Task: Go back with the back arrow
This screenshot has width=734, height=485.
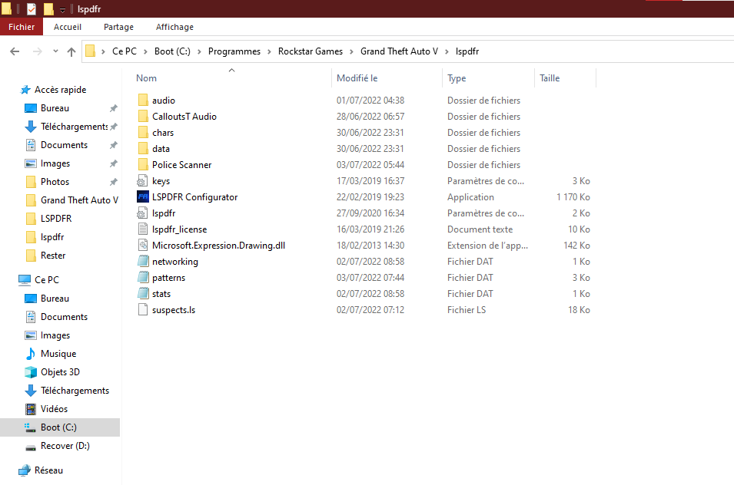Action: click(x=15, y=51)
